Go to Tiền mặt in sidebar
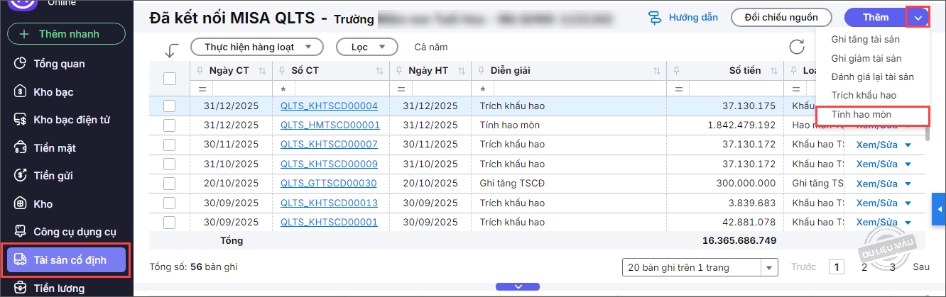The width and height of the screenshot is (946, 297). click(54, 148)
